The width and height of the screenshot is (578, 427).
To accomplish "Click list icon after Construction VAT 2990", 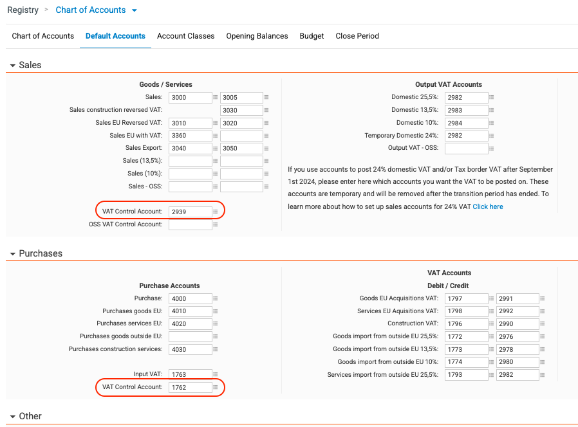I will [x=542, y=324].
